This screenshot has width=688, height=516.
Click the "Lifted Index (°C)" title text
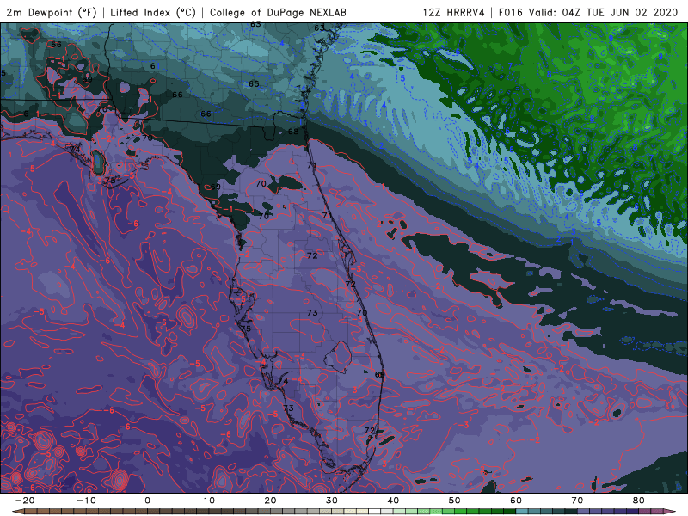(x=153, y=12)
